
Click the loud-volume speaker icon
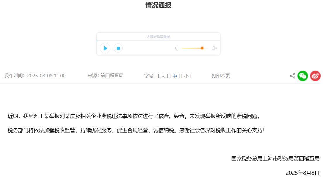point(214,48)
